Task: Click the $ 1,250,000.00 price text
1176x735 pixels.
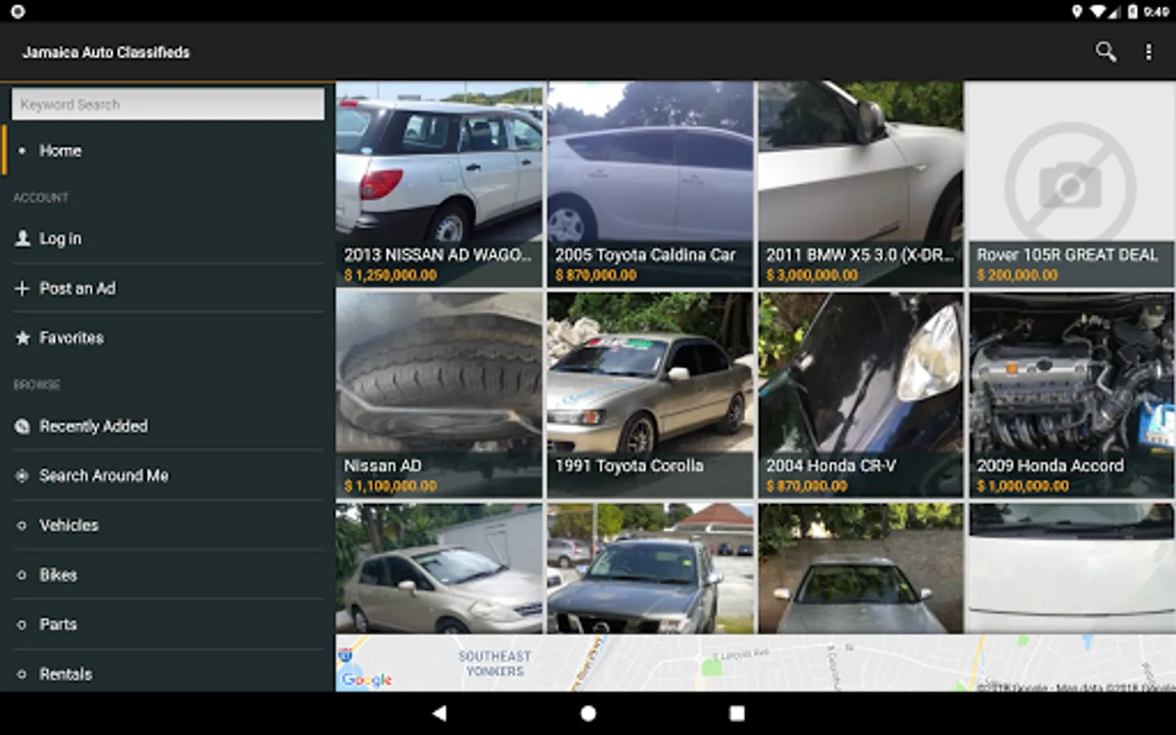Action: [x=390, y=275]
